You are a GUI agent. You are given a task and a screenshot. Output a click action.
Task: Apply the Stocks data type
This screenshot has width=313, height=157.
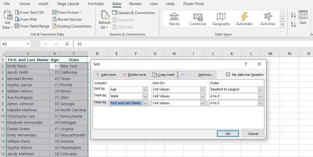(174, 19)
